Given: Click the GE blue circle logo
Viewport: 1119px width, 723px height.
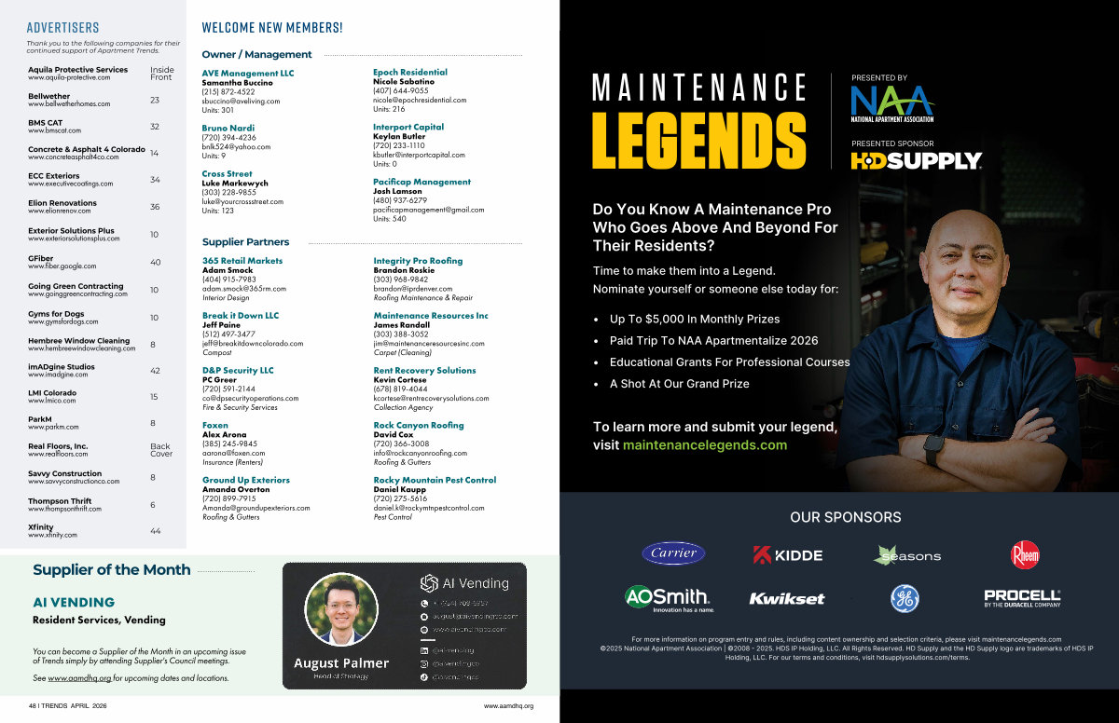Looking at the screenshot, I should coord(905,598).
